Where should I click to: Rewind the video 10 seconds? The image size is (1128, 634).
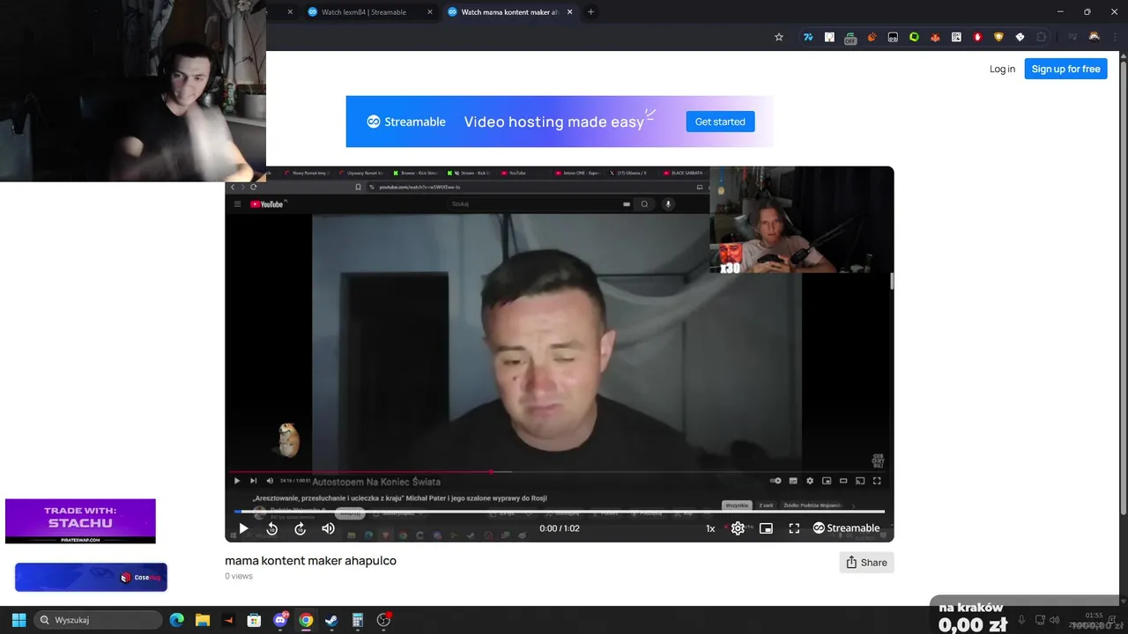[x=272, y=528]
